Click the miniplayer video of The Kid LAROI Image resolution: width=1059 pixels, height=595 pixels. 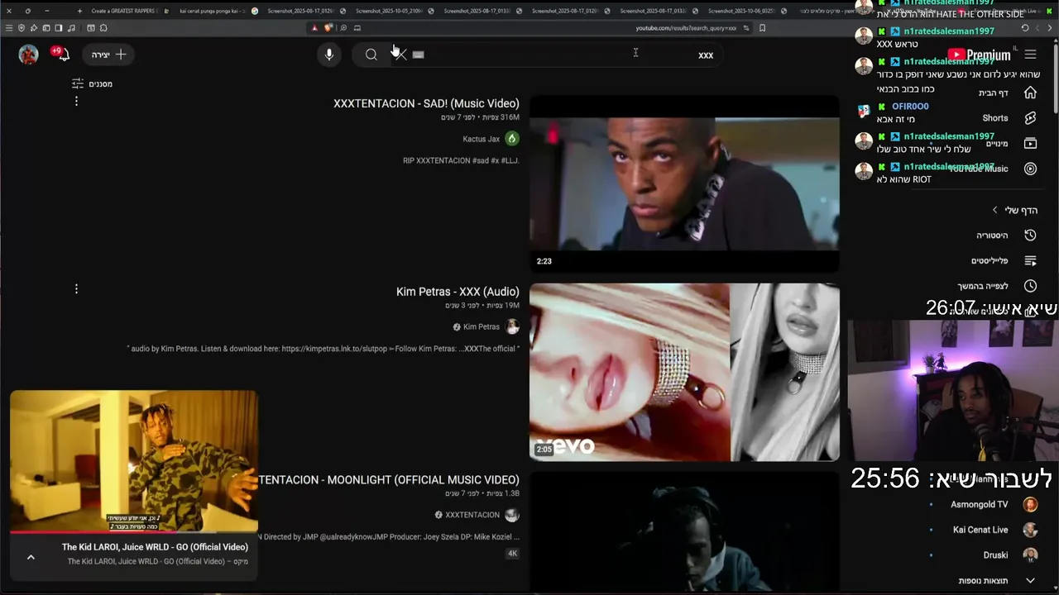pyautogui.click(x=134, y=460)
